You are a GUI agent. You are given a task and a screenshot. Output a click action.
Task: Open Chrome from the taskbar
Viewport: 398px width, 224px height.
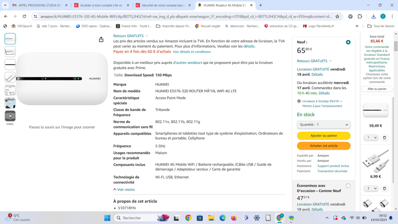pos(188,218)
